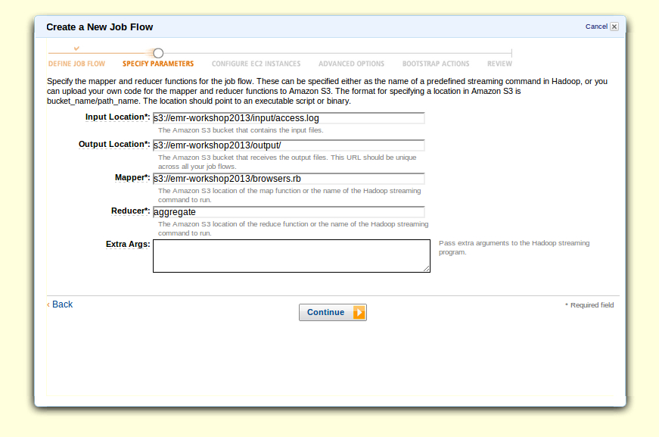This screenshot has height=437, width=659.
Task: Grab the Extra Args resize handle
Action: coord(427,269)
